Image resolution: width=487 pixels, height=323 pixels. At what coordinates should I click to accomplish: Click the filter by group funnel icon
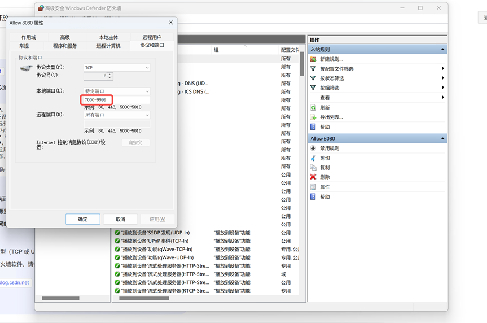(x=313, y=88)
